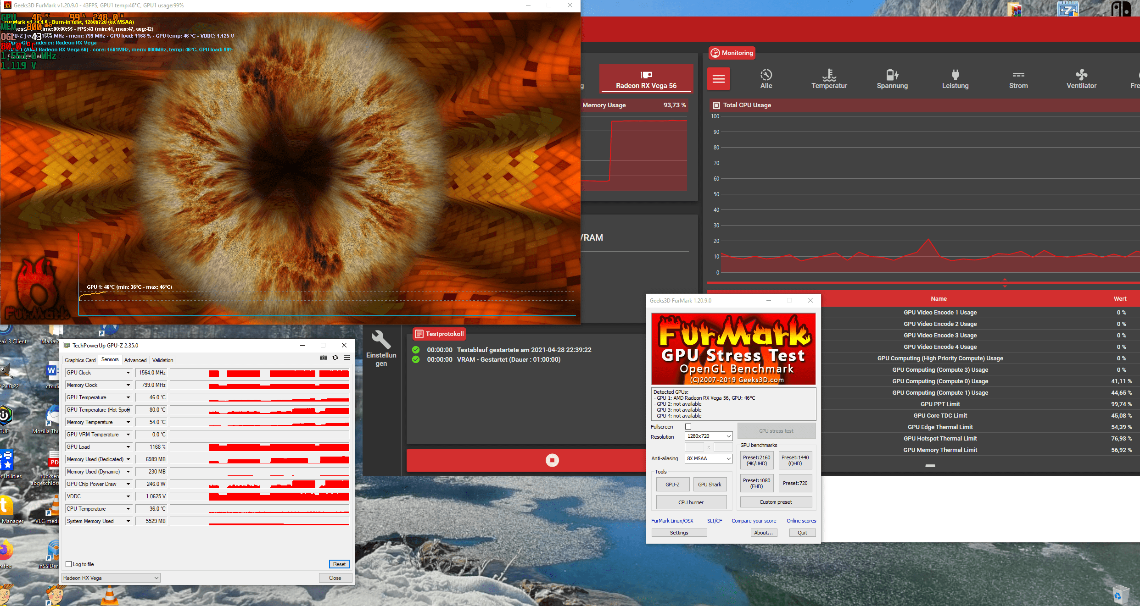Run Preset:1080 (FHD) benchmark
1140x606 pixels.
pyautogui.click(x=757, y=483)
